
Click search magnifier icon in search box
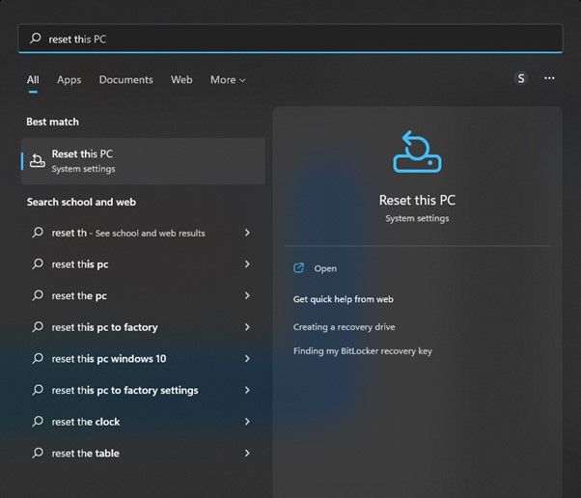point(36,39)
